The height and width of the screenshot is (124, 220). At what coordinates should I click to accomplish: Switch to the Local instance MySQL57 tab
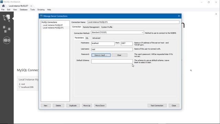pyautogui.click(x=18, y=6)
